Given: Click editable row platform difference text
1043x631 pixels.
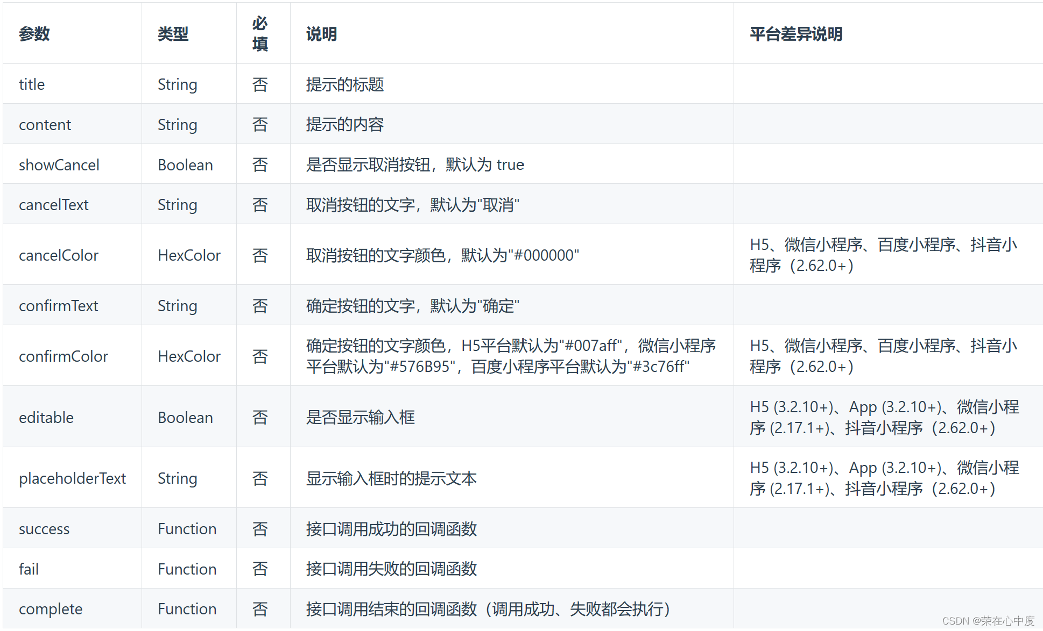Looking at the screenshot, I should pyautogui.click(x=885, y=417).
